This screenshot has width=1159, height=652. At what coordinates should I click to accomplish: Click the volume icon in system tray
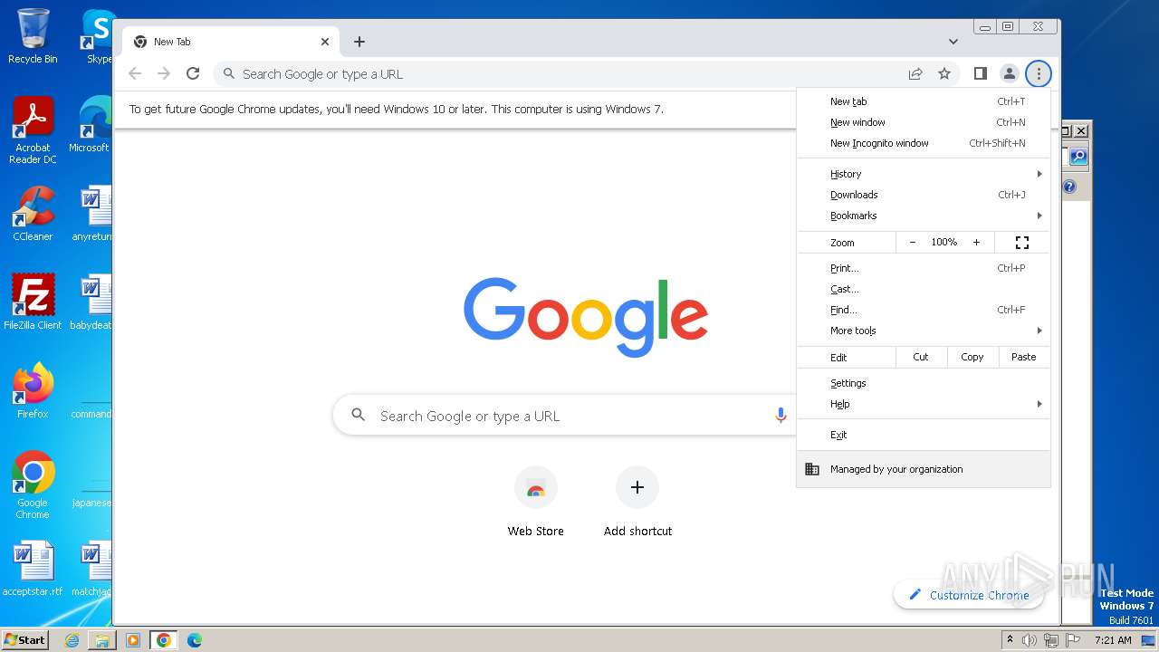[1030, 640]
